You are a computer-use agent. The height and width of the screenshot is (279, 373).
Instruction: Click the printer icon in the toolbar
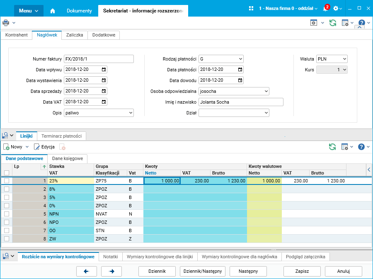[5, 23]
